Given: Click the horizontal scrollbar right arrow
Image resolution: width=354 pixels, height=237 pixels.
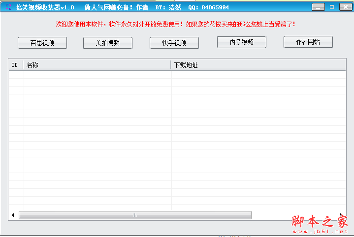Looking at the screenshot, I should (x=341, y=215).
